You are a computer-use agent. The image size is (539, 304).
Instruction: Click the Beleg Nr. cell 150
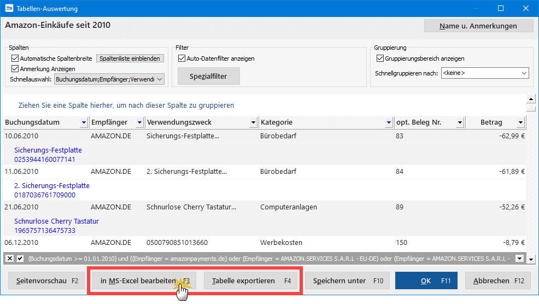(401, 242)
